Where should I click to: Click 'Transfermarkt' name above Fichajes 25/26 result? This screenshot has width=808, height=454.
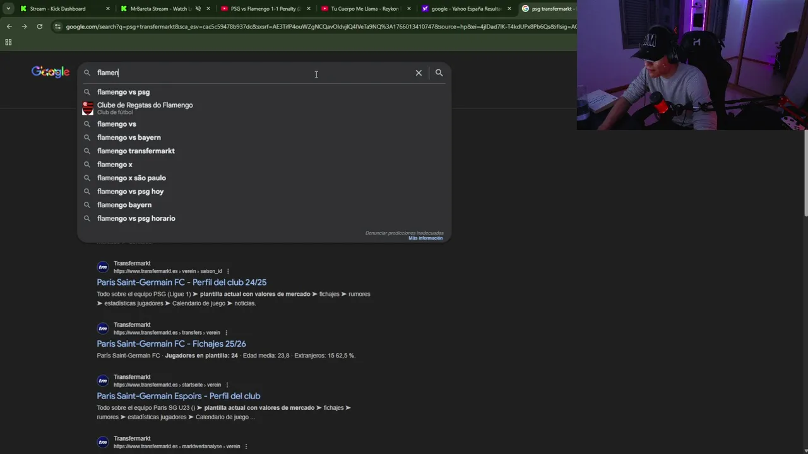(132, 325)
